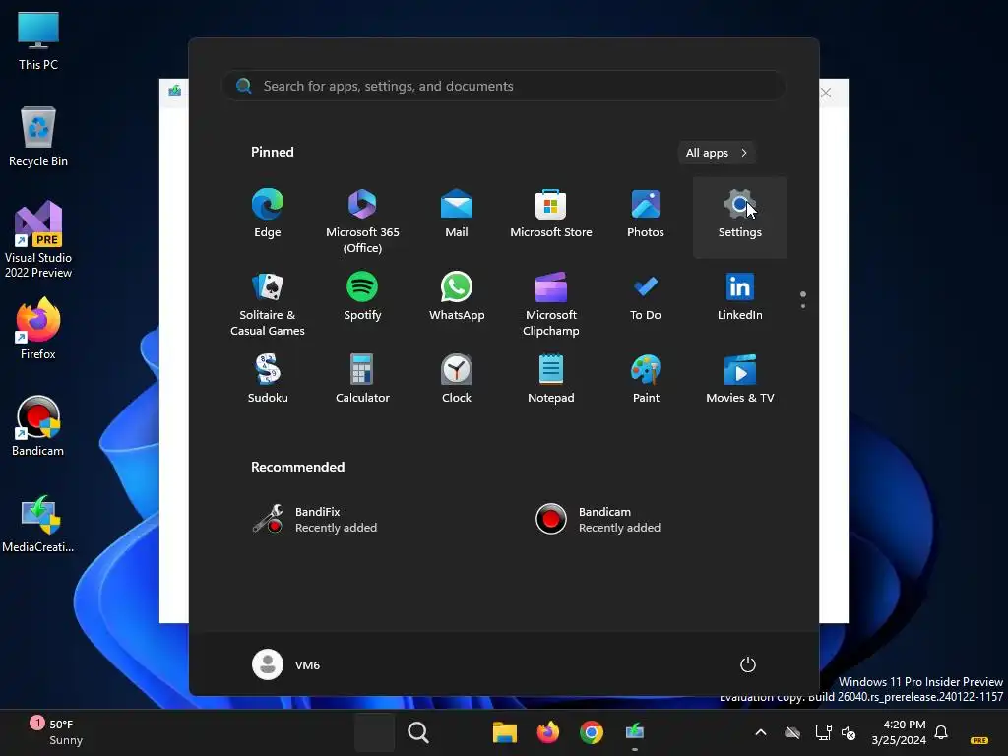This screenshot has width=1008, height=756.
Task: Launch Solitaire & Casual Games
Action: tap(268, 302)
